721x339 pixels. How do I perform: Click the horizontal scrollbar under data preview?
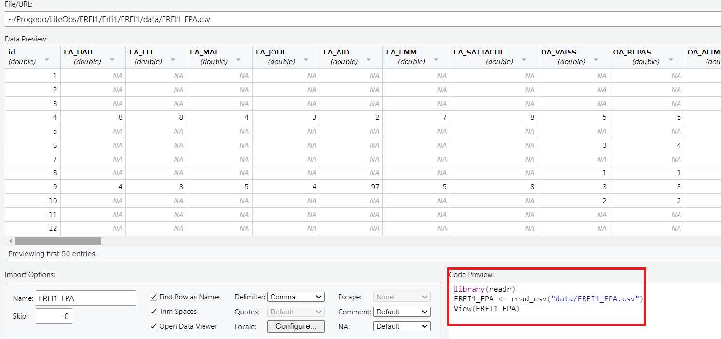point(58,241)
